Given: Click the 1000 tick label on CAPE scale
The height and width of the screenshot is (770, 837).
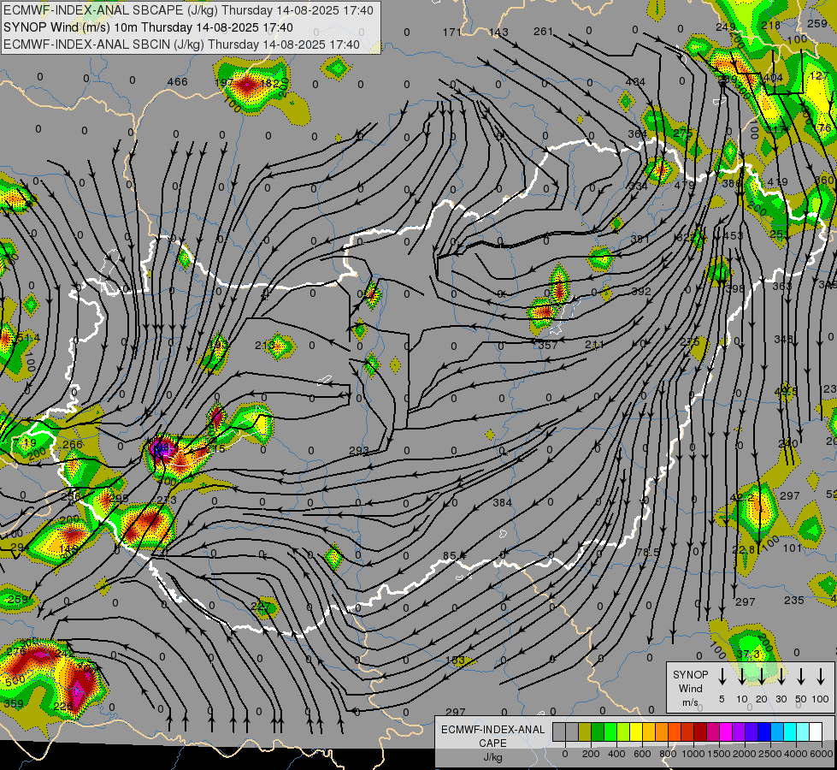Looking at the screenshot, I should tap(693, 754).
